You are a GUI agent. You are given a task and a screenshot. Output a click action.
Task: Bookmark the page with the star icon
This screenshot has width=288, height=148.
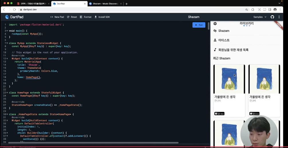246,9
